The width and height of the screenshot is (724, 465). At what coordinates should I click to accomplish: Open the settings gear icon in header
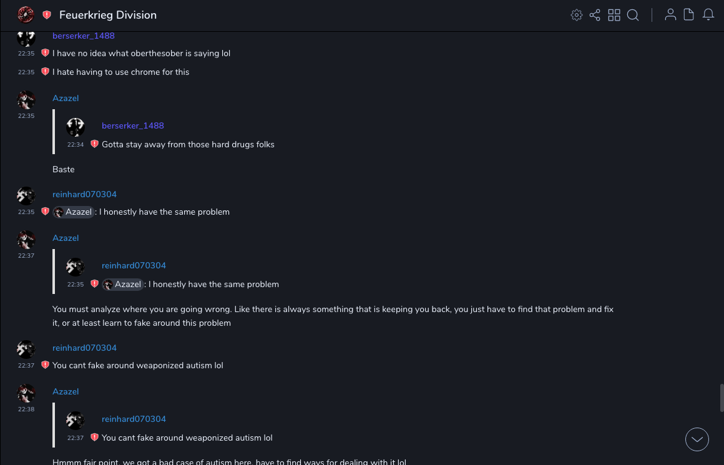point(577,15)
